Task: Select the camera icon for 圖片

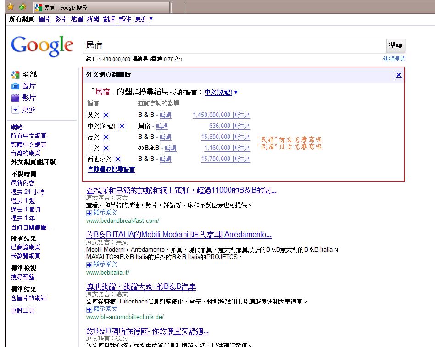Action: tap(15, 86)
